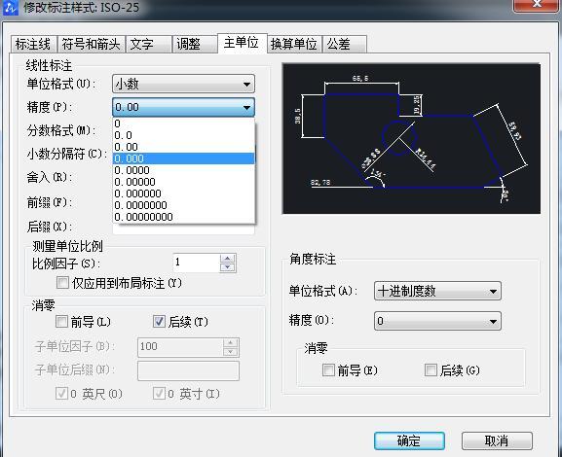562x457 pixels.
Task: Pick the 0.0 precision entry
Action: pos(183,135)
